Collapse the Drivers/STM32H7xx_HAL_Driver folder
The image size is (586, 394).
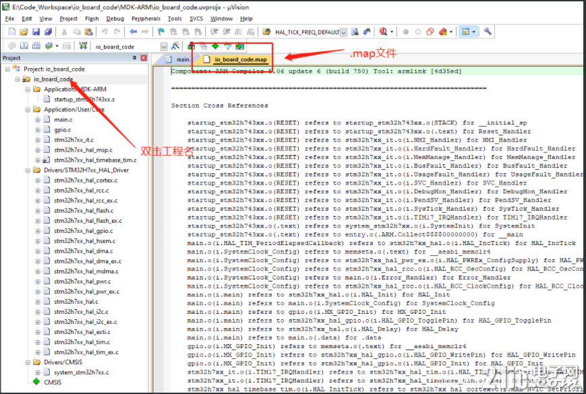pyautogui.click(x=28, y=170)
